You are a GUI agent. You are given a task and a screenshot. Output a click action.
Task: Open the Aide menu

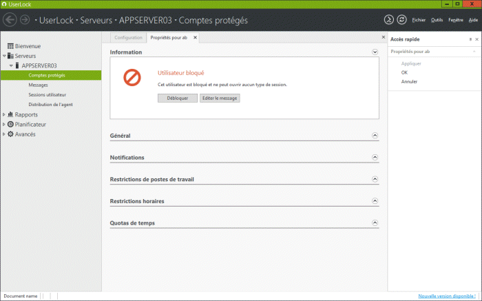(473, 20)
